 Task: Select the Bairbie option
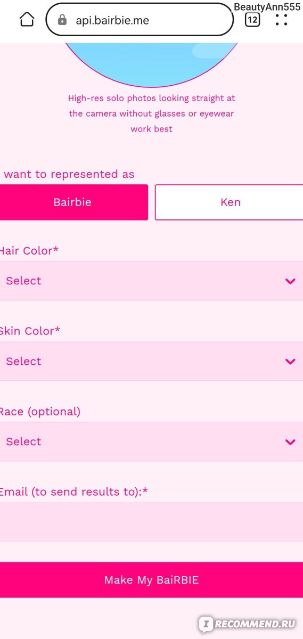click(x=73, y=202)
